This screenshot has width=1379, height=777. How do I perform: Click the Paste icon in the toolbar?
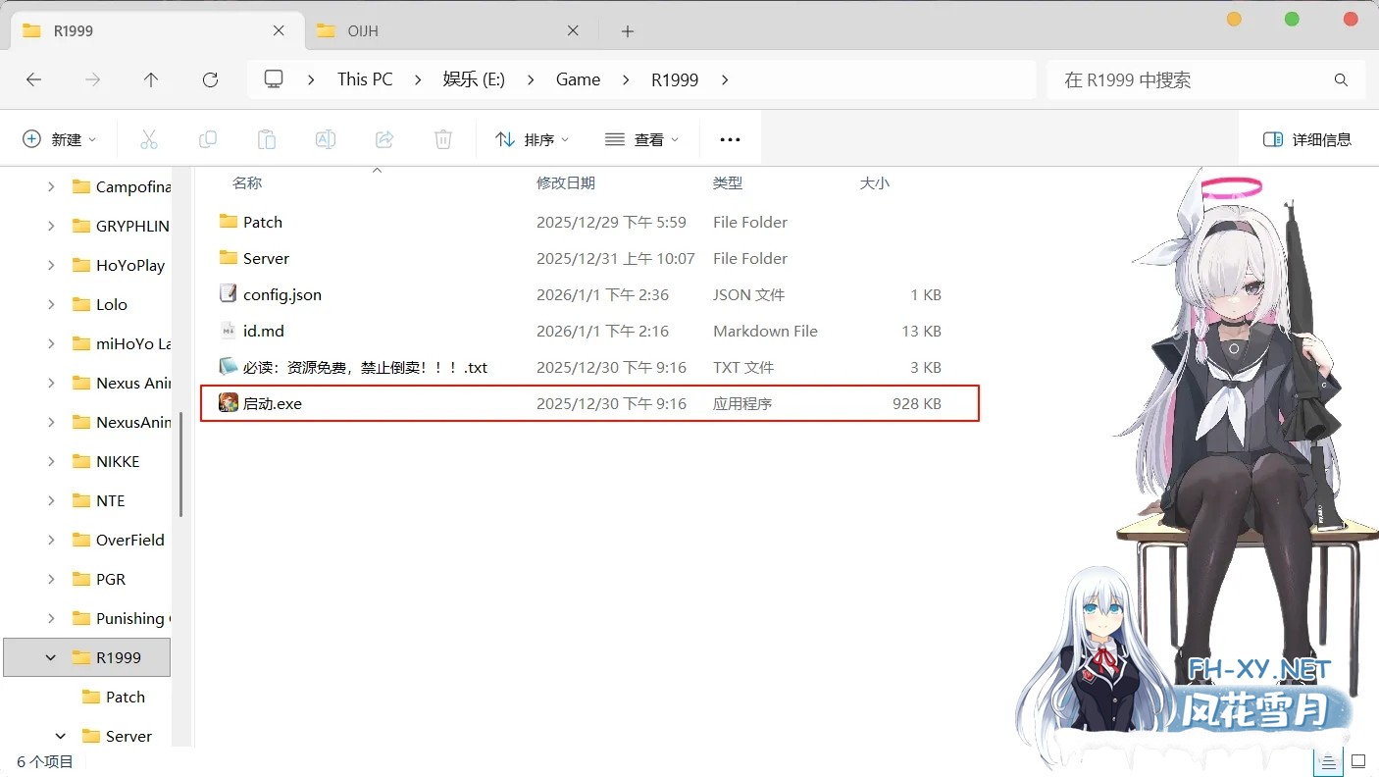click(x=267, y=138)
